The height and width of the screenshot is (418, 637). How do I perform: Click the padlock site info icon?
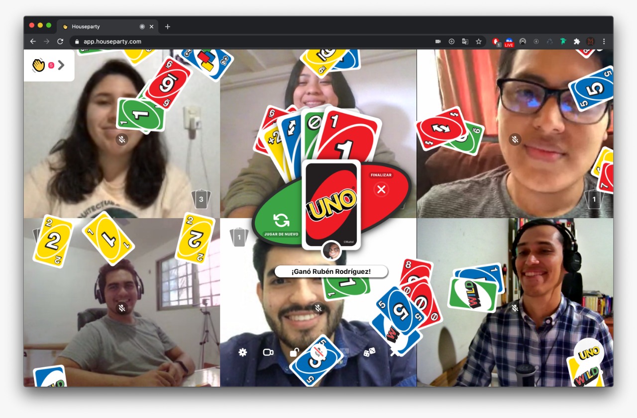[x=77, y=42]
